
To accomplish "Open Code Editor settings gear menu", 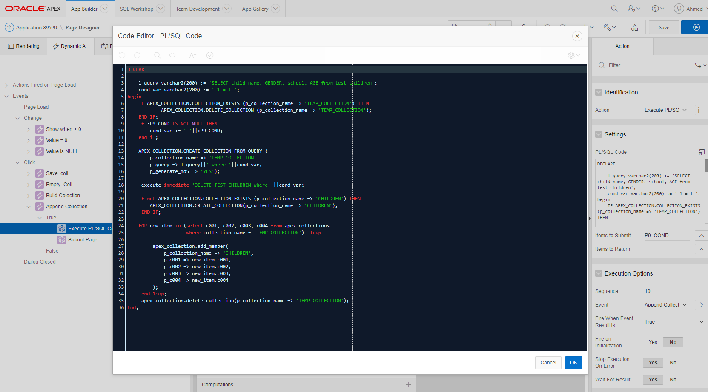I will tap(574, 55).
